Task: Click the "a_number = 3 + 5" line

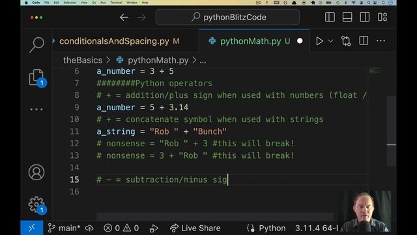Action: (x=135, y=71)
